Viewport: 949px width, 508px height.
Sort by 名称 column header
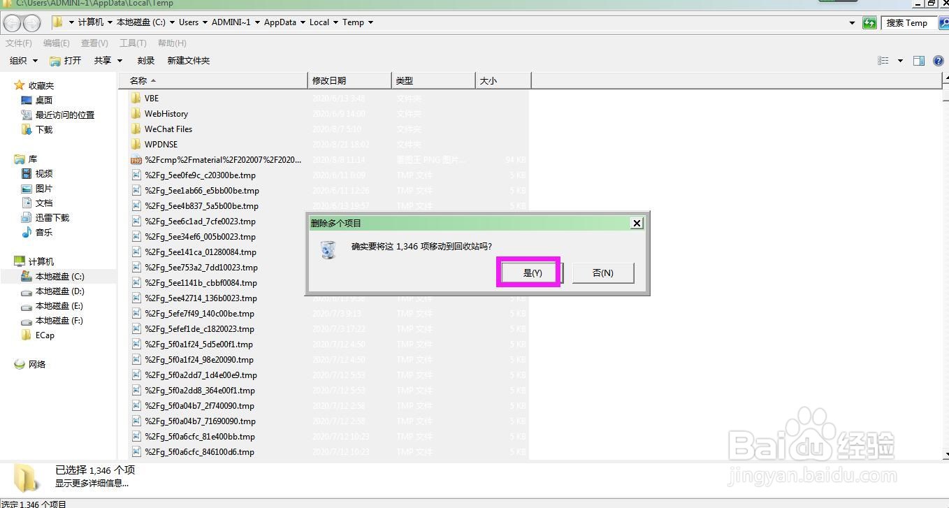point(213,80)
